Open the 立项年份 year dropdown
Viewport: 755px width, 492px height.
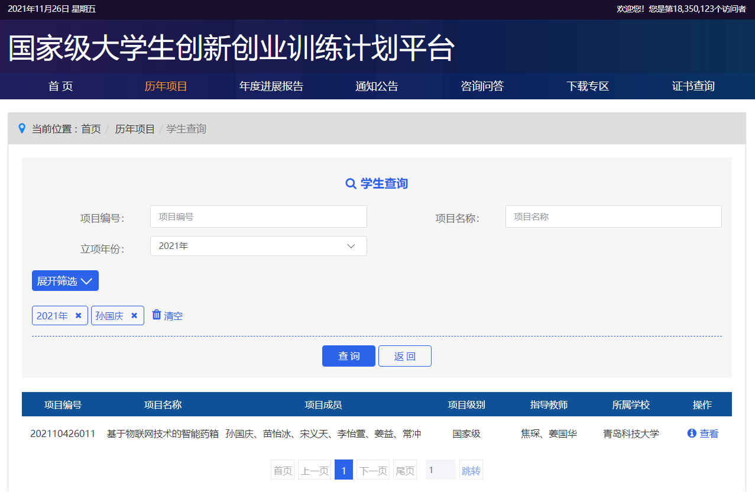(x=258, y=246)
